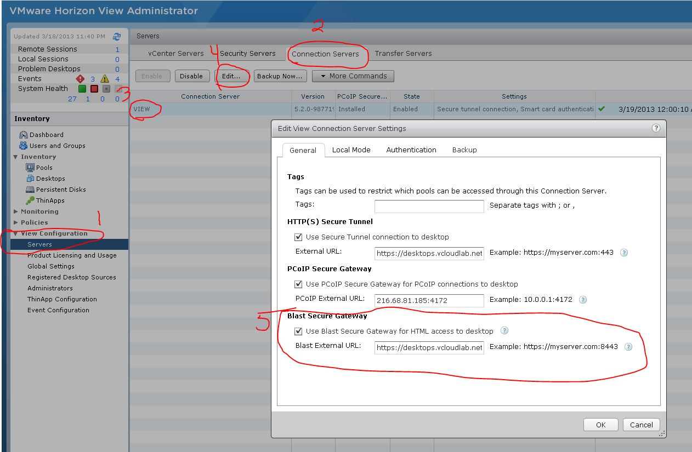
Task: Click Cancel to dismiss the dialog
Action: point(642,425)
